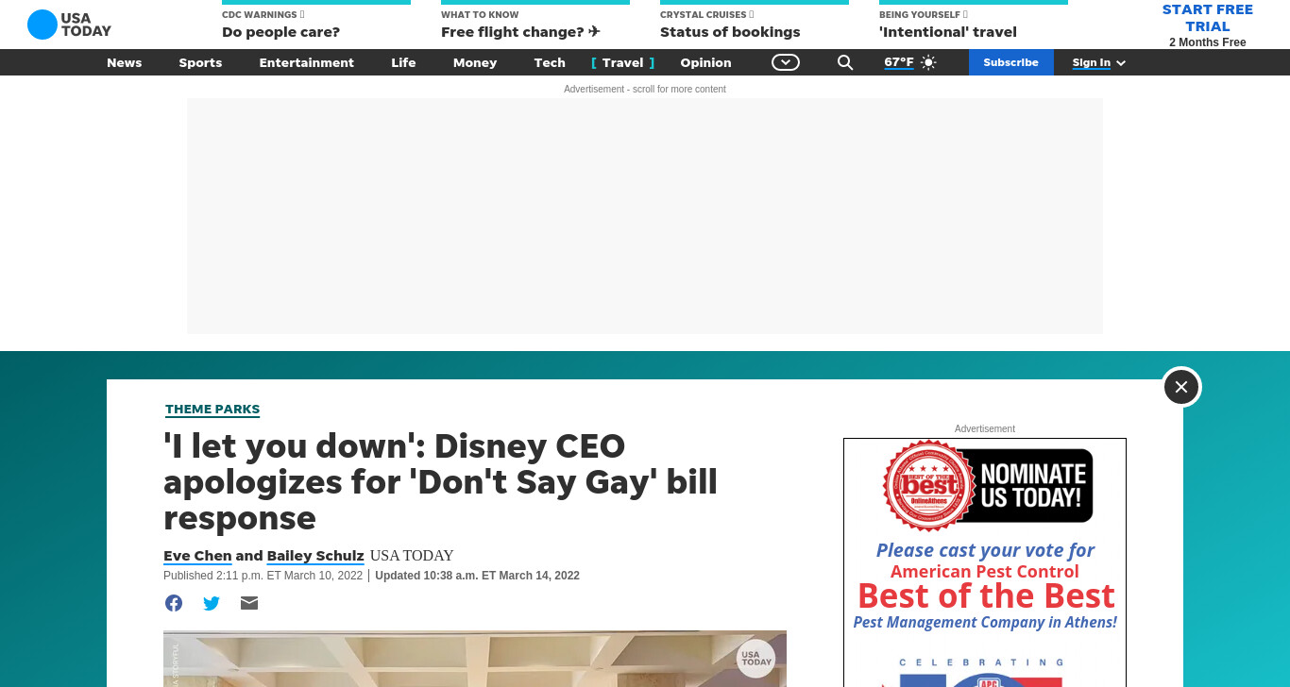Open 'Status of bookings' Crystal Cruises story
The image size is (1290, 687).
[755, 25]
